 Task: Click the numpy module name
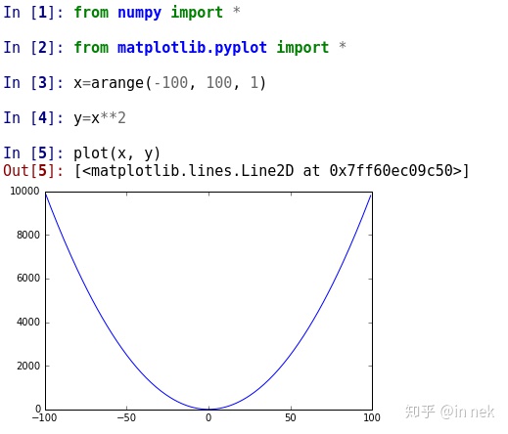(x=139, y=13)
